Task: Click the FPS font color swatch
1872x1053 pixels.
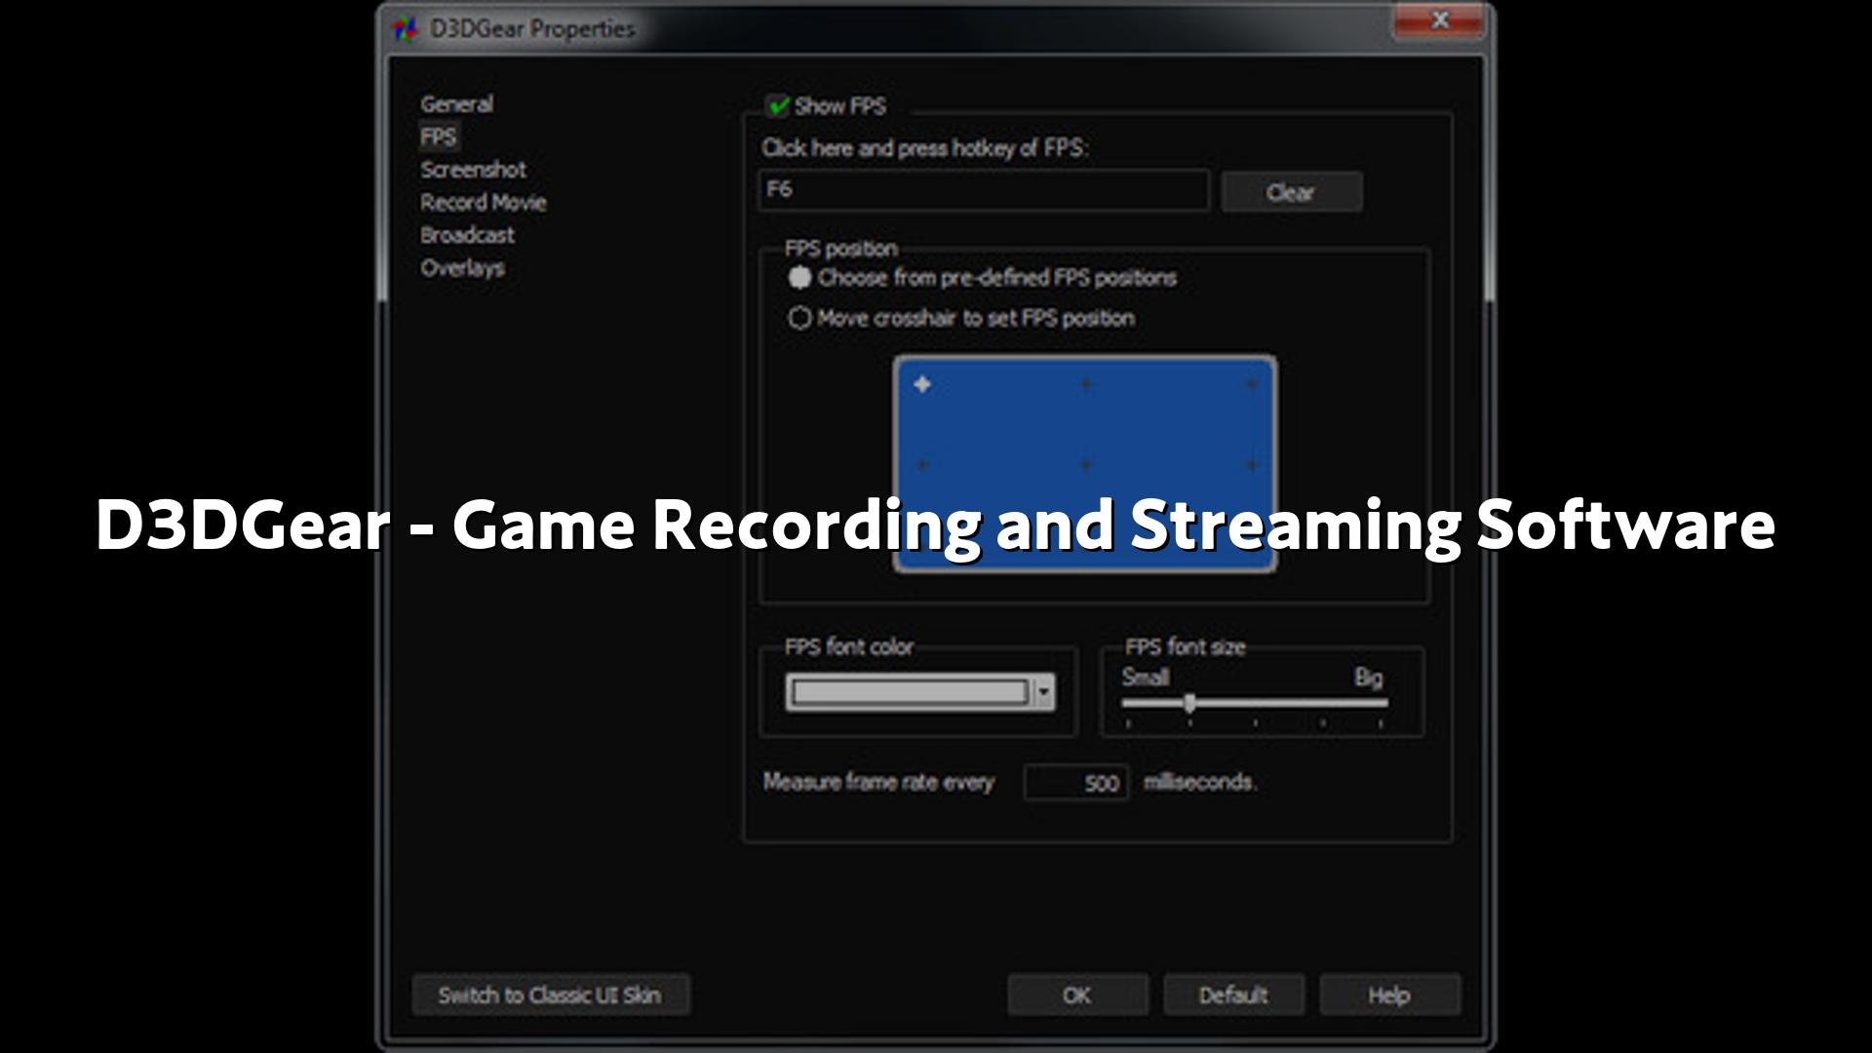Action: coord(910,692)
